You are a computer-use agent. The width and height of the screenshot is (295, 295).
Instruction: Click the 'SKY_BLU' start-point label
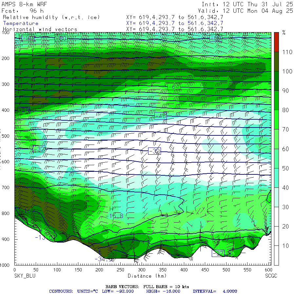coord(25,276)
